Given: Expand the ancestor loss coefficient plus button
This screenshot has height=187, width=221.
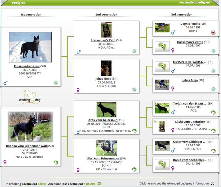Looking at the screenshot, I should pos(99,184).
